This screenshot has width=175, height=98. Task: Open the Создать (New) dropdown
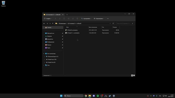tap(48, 19)
